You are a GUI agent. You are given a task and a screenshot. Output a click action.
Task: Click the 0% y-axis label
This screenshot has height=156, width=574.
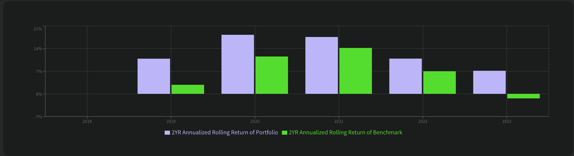click(39, 94)
